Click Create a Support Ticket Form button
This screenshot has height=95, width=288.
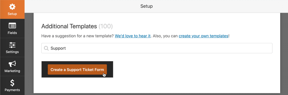(x=77, y=70)
